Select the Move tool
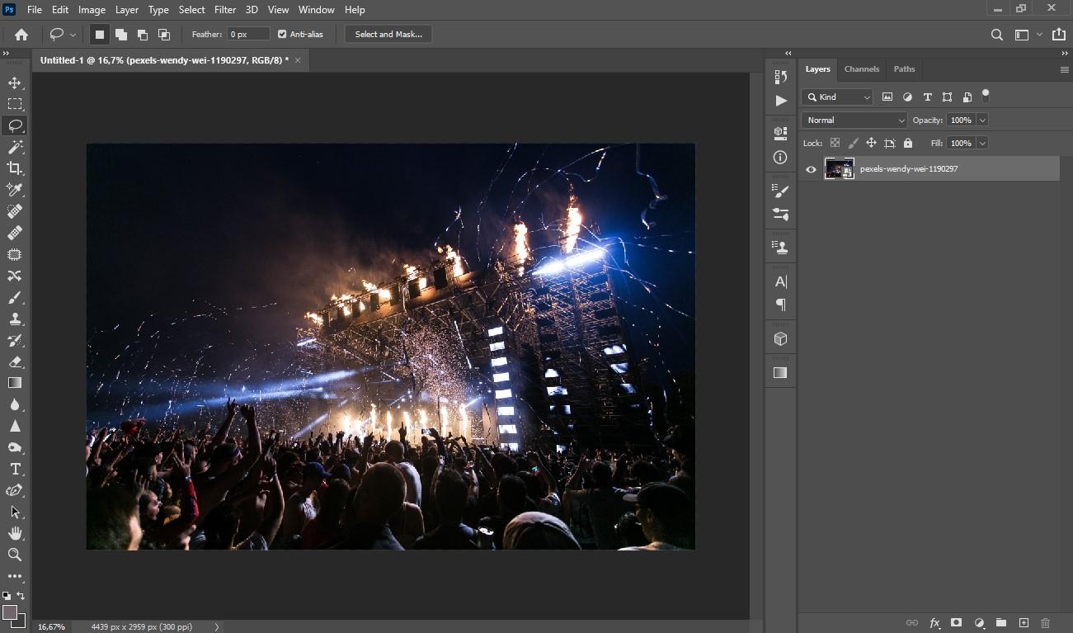Image resolution: width=1073 pixels, height=633 pixels. (15, 83)
